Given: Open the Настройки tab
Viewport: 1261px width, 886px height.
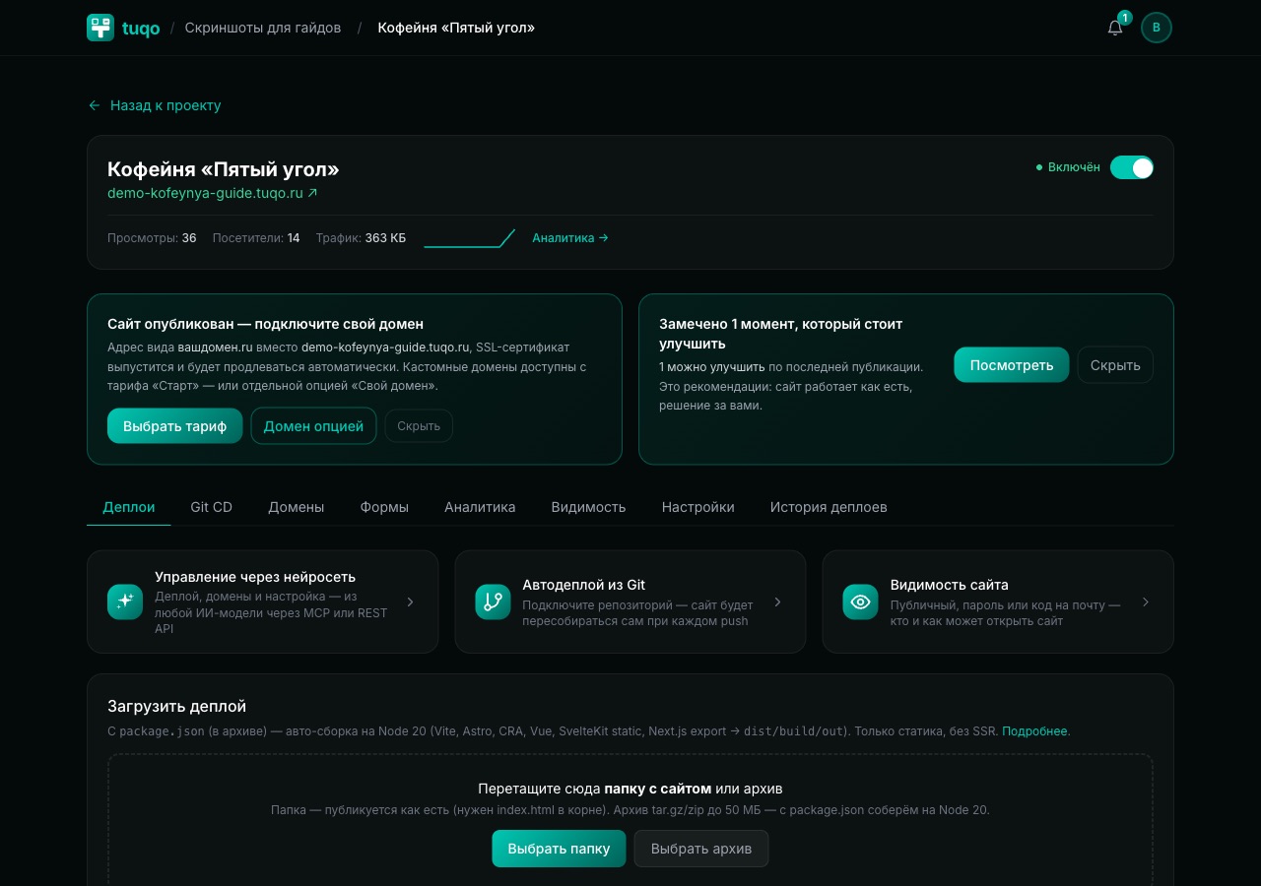Looking at the screenshot, I should click(x=698, y=507).
